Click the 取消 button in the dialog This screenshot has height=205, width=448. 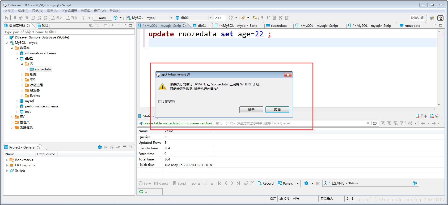tap(277, 110)
